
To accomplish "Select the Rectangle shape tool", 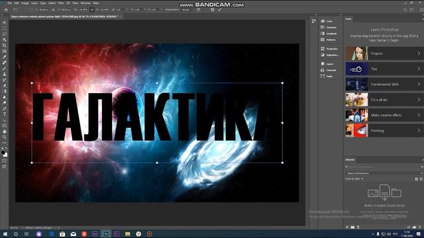I will click(5, 126).
